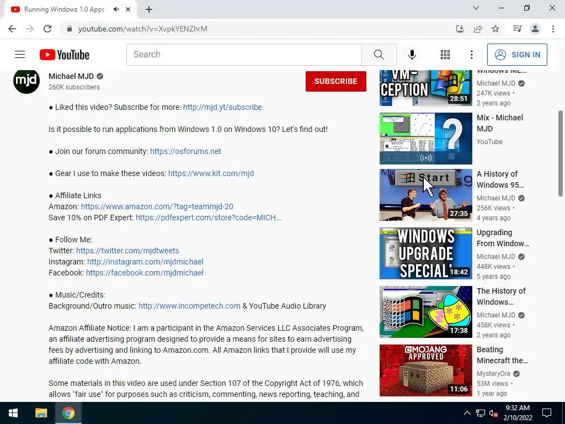Image resolution: width=565 pixels, height=424 pixels.
Task: Open a new tab with plus button
Action: click(x=149, y=9)
